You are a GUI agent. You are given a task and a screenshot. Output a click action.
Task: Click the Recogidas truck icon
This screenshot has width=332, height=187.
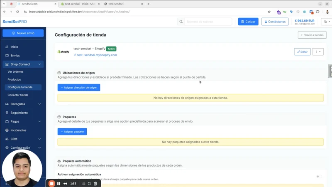[7, 104]
